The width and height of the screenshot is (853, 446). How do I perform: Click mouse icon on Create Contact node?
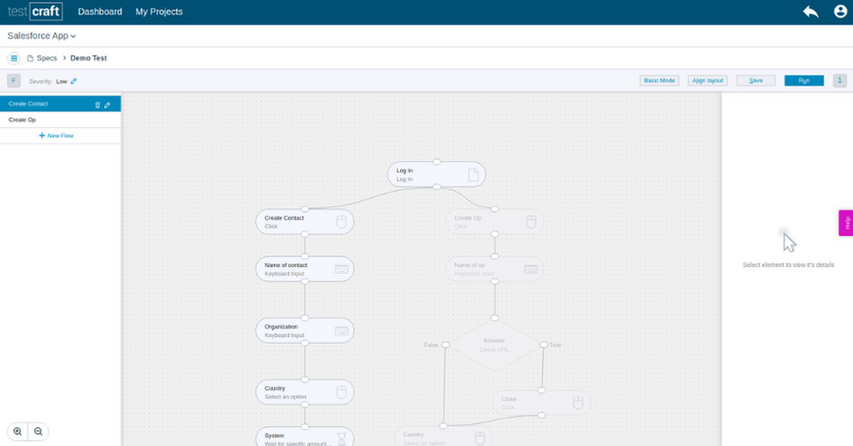[x=341, y=222]
